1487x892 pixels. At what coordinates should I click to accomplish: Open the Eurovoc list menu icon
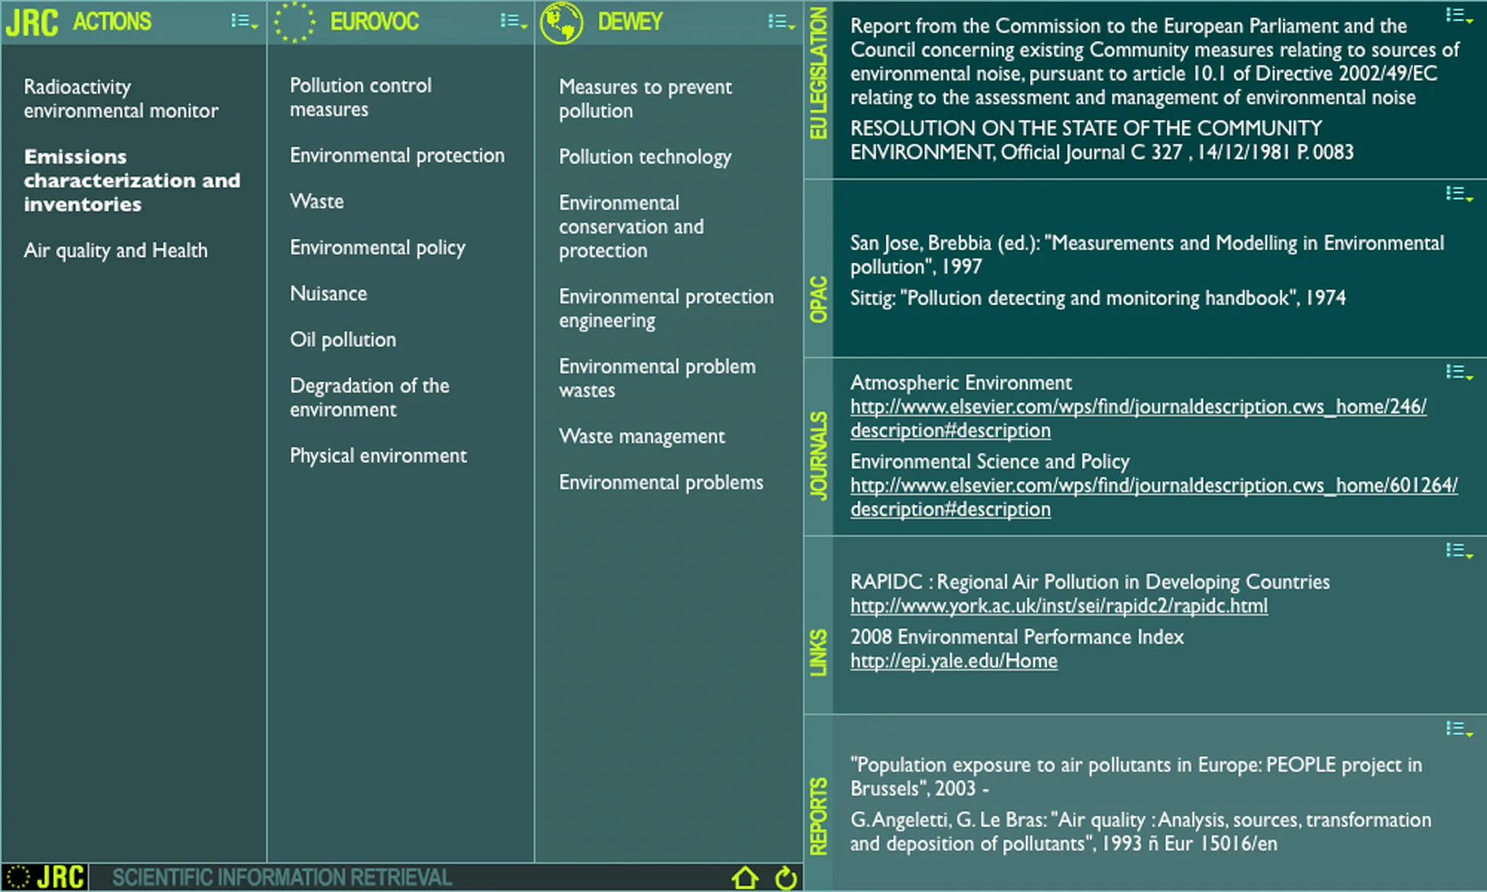coord(513,22)
